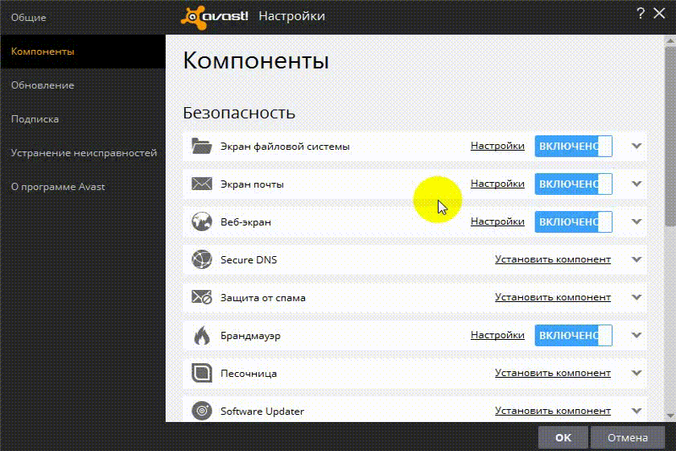The width and height of the screenshot is (676, 451).
Task: Expand the Песочница row arrow
Action: [637, 374]
